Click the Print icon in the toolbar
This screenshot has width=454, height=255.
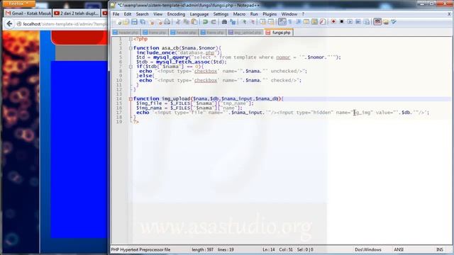pos(167,22)
